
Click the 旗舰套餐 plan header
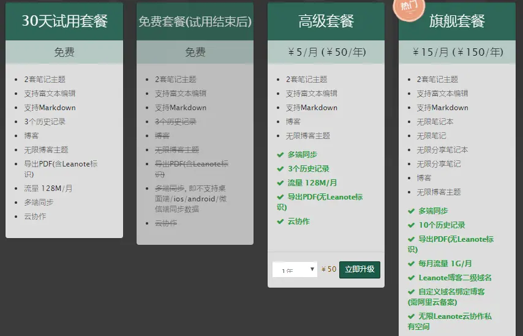[x=457, y=21]
